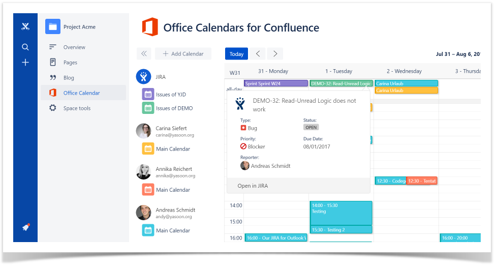Click Carina Siefert's avatar photo
The height and width of the screenshot is (267, 498).
click(143, 131)
